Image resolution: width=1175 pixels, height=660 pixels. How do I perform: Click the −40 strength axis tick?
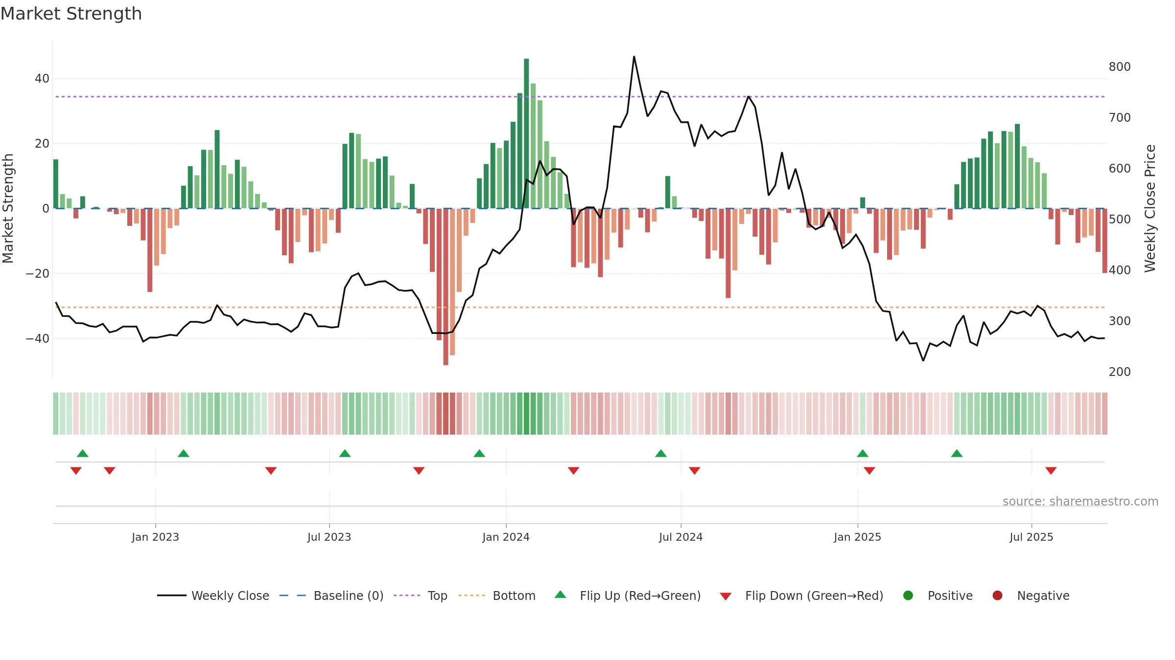(37, 338)
